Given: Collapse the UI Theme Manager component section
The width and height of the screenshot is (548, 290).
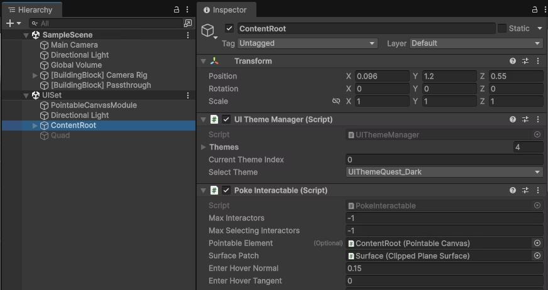Looking at the screenshot, I should point(203,119).
